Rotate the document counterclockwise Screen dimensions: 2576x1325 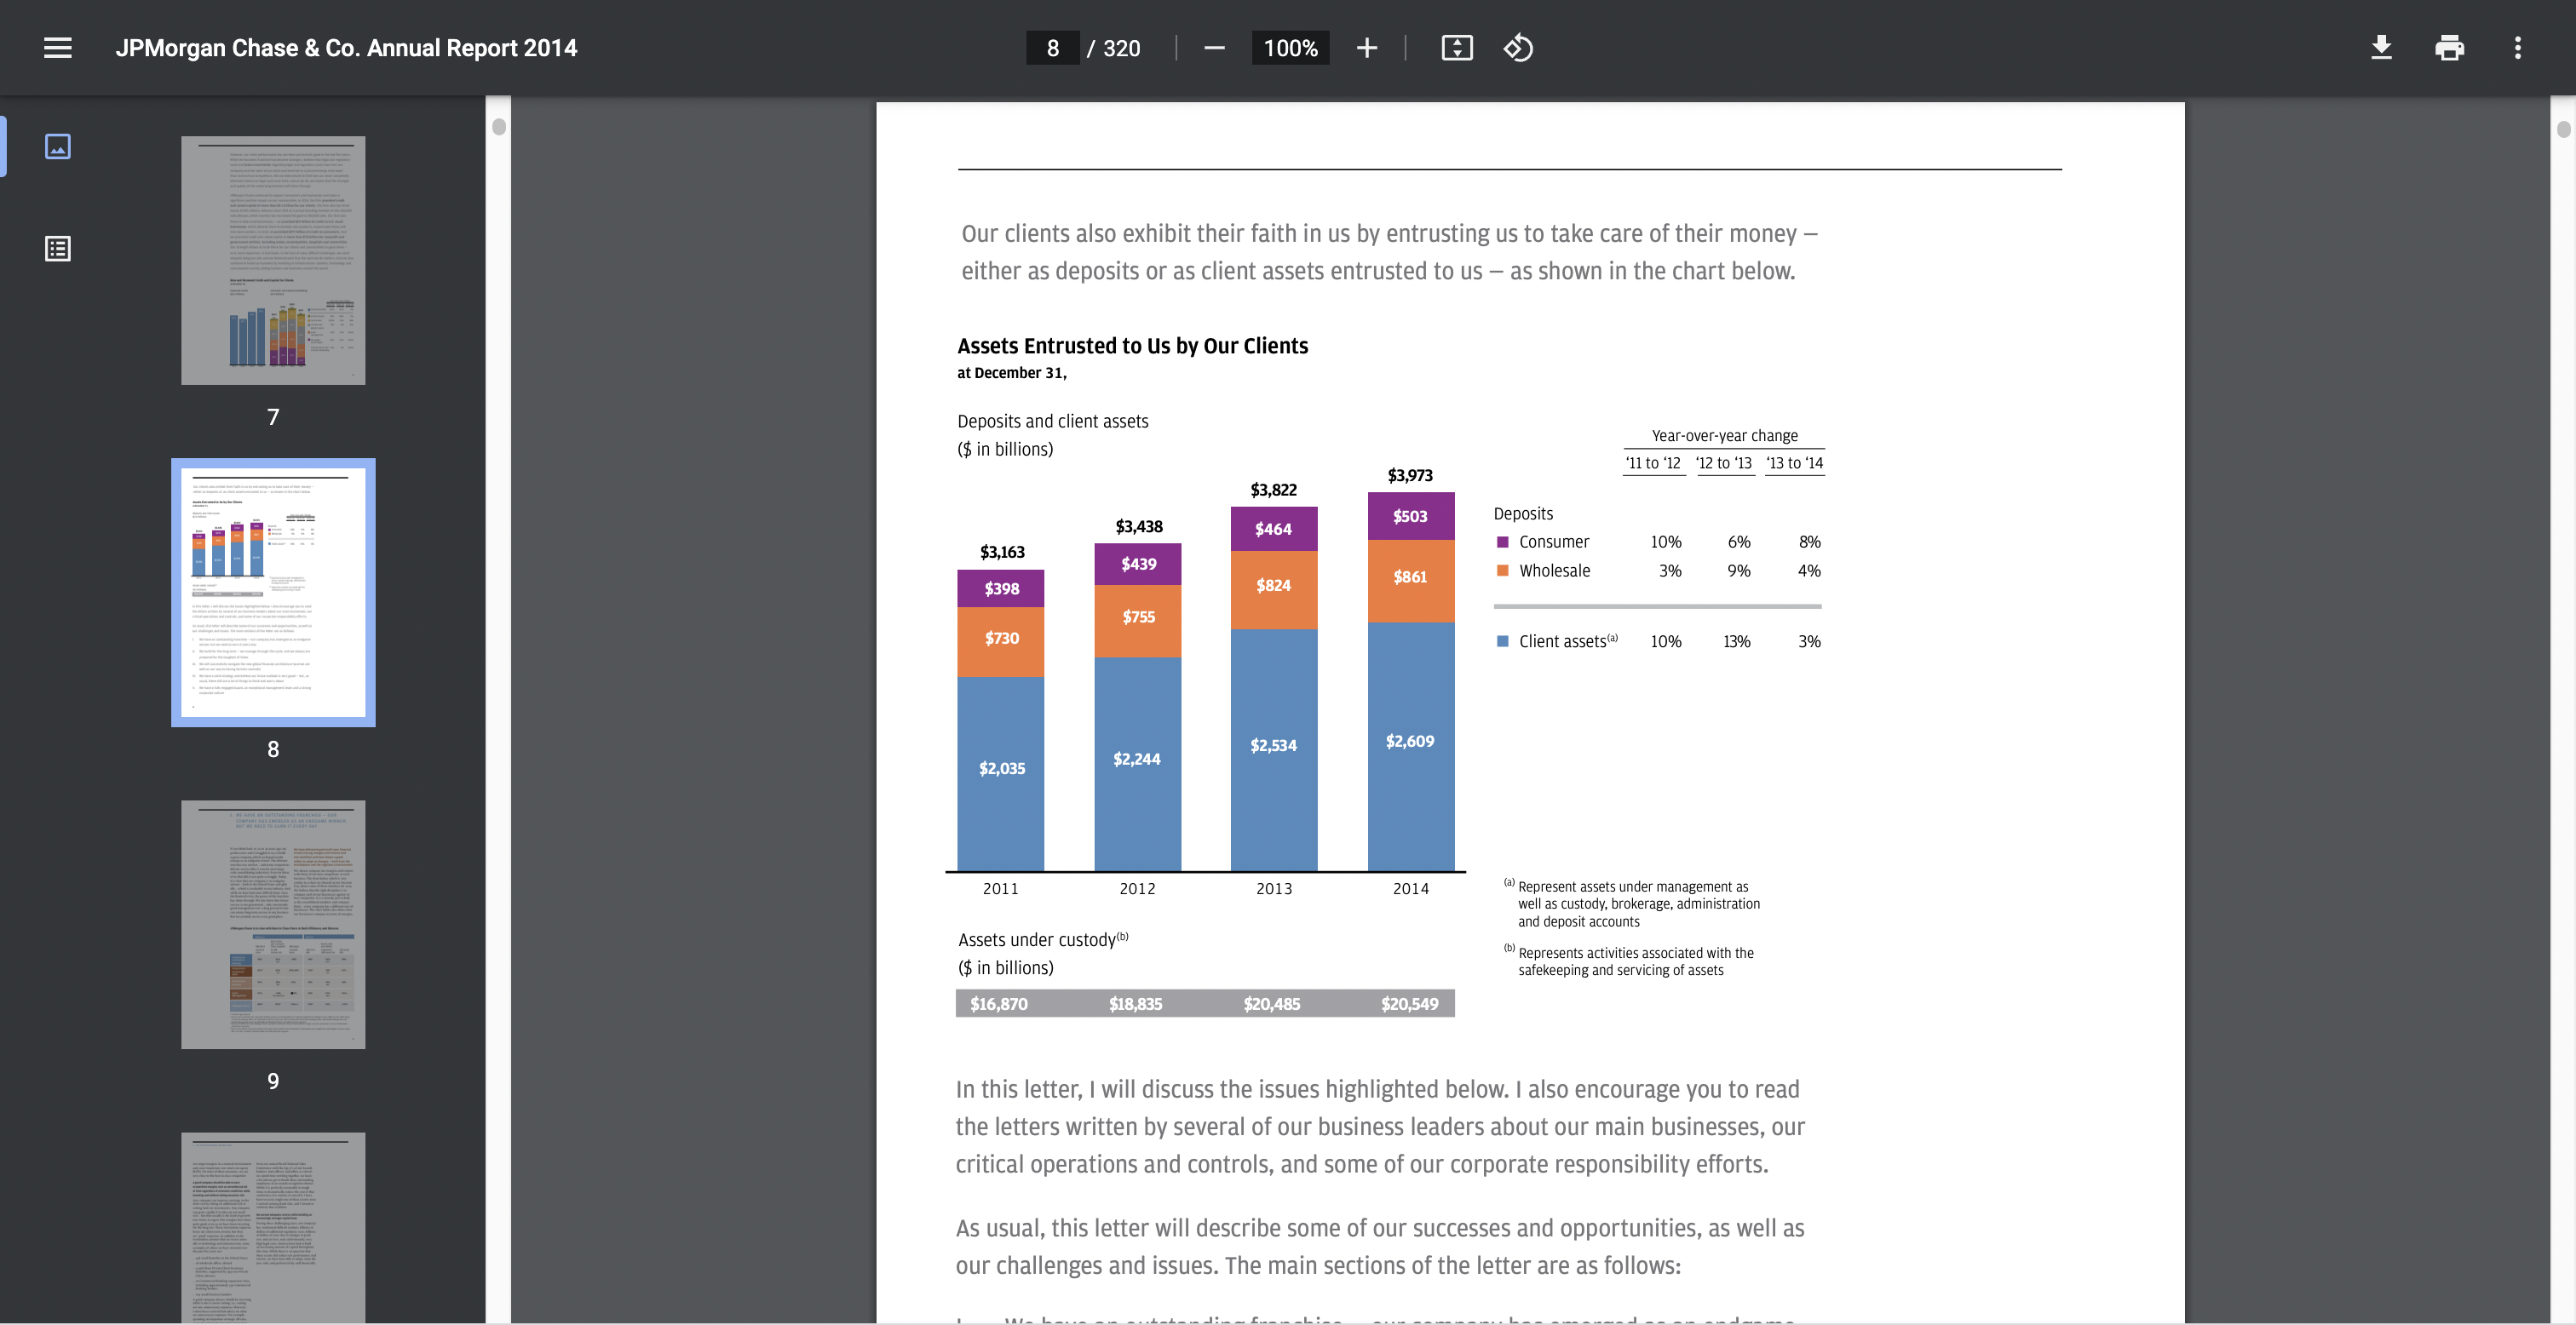1518,48
